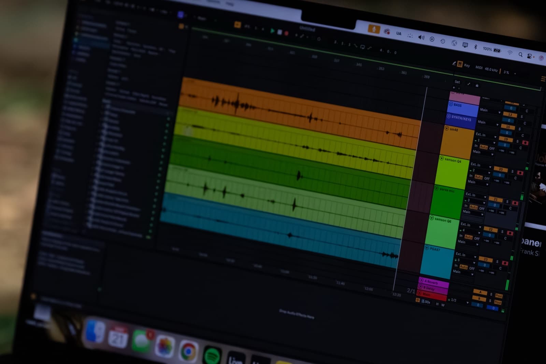Screen dimensions: 546x364
Task: Open samson Q6 input channel dropdown showing 4
Action: click(x=470, y=232)
